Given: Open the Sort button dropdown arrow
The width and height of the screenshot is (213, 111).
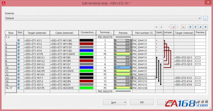Looking at the screenshot, I should [x=125, y=102].
